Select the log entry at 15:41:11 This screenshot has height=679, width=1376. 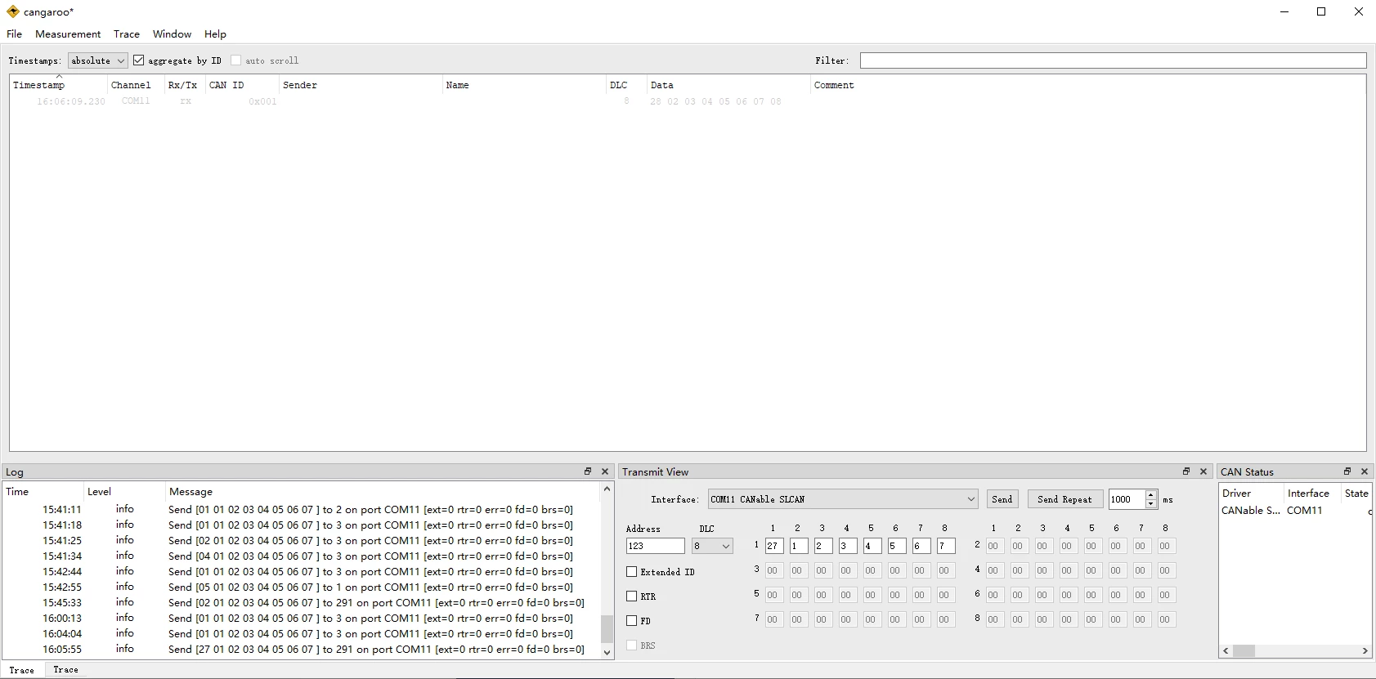point(303,510)
